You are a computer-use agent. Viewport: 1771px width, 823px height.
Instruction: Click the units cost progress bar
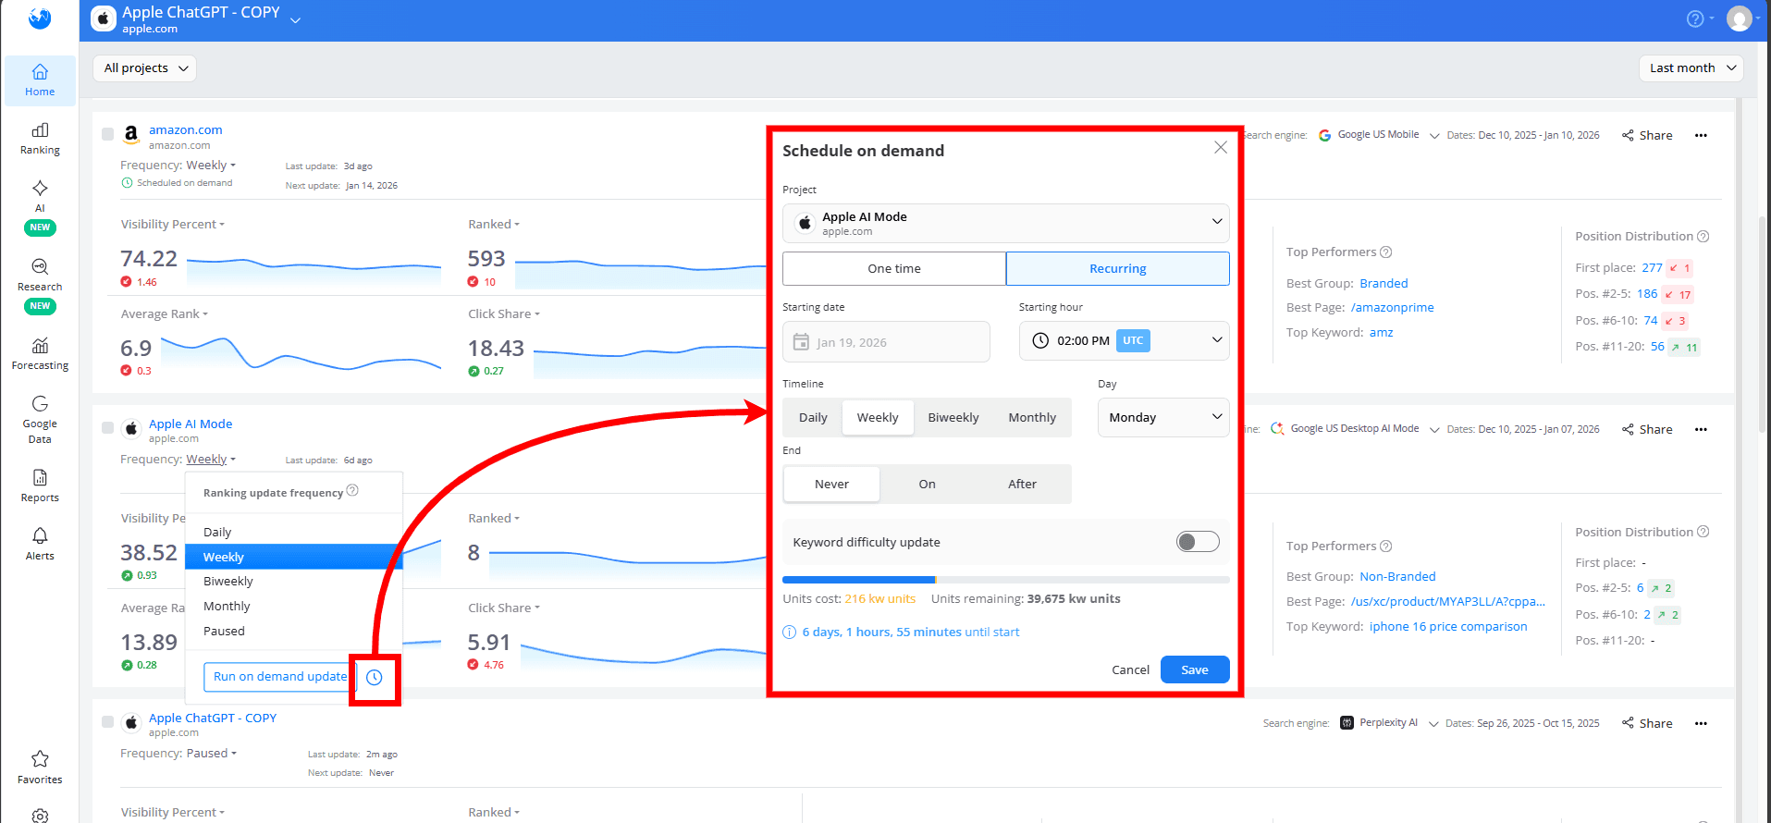tap(1006, 580)
